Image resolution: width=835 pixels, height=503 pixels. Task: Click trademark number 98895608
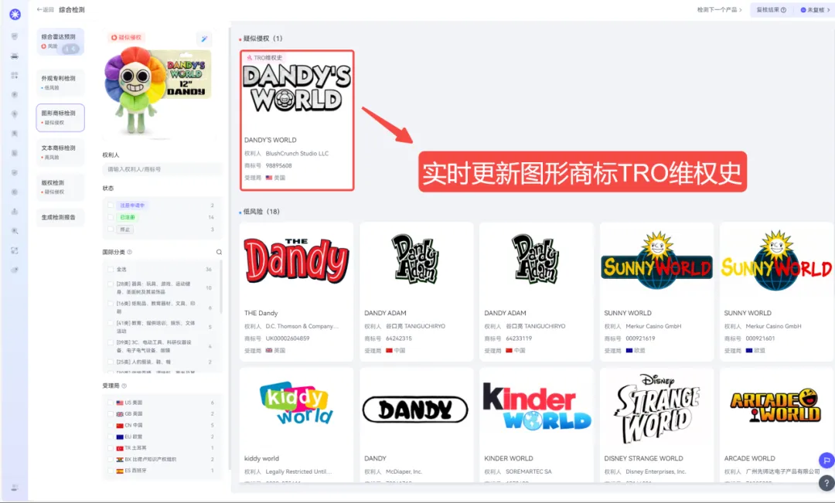[x=278, y=165]
